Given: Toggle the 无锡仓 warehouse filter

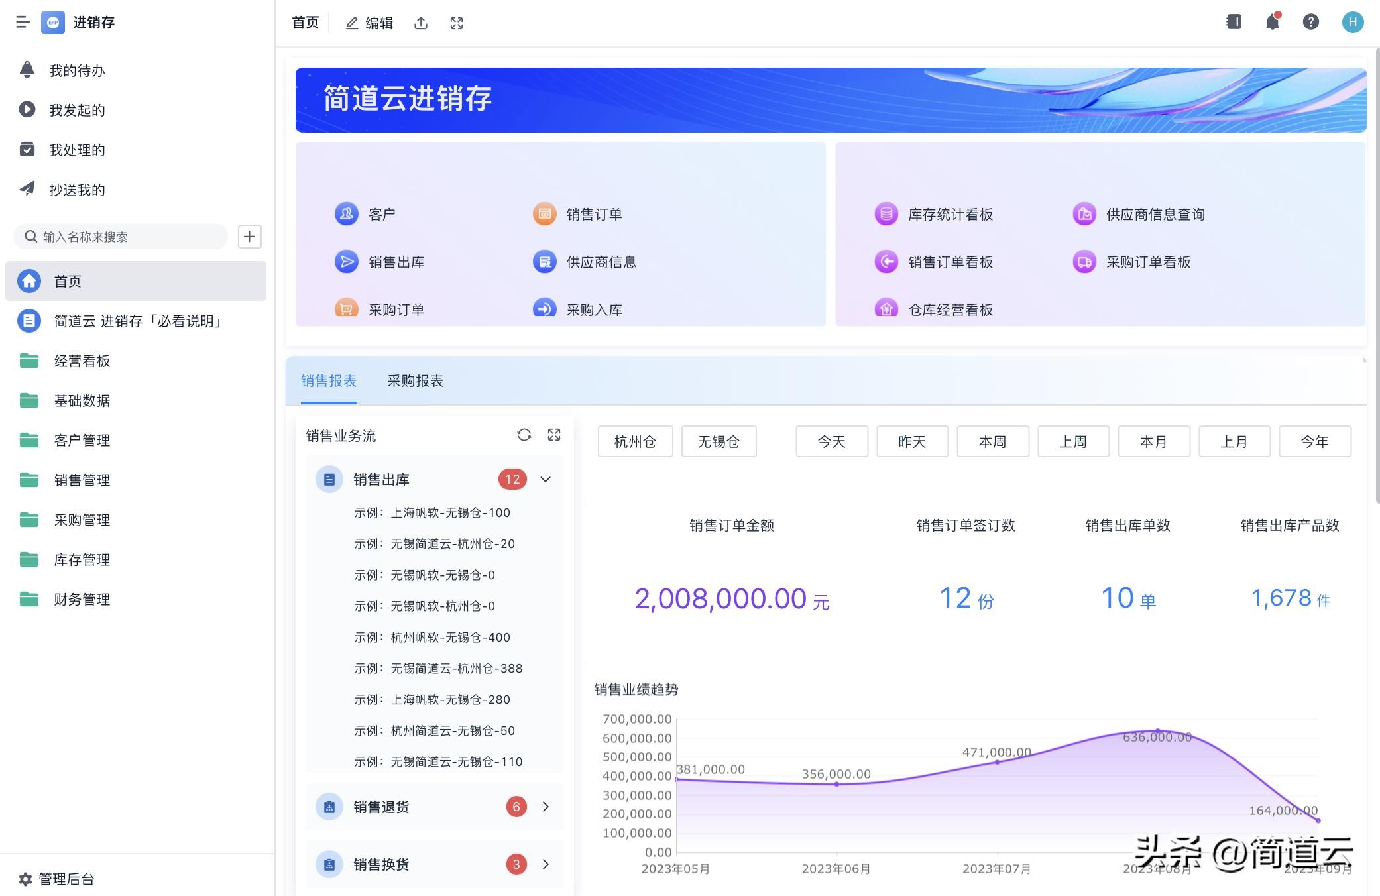Looking at the screenshot, I should (719, 441).
